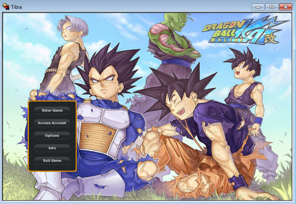Click the Tibia icon in the title bar
Viewport: 296px width, 204px height.
[6, 6]
